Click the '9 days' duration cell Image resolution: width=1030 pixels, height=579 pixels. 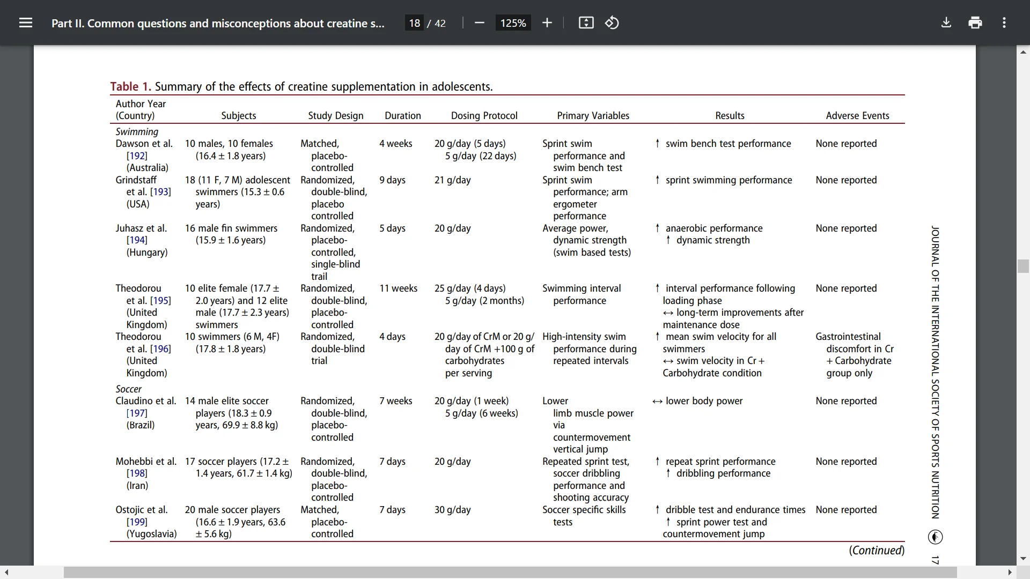tap(392, 180)
